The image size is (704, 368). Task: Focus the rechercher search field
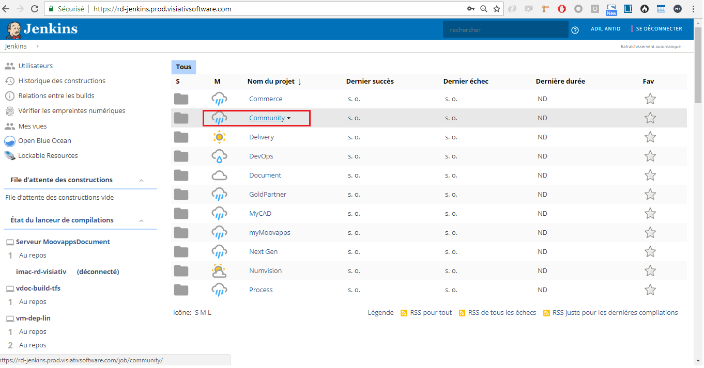click(x=506, y=30)
